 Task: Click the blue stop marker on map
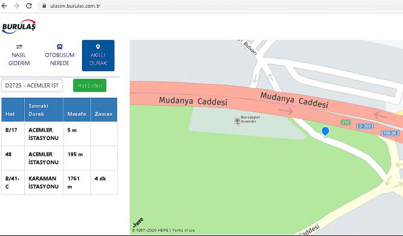(325, 132)
